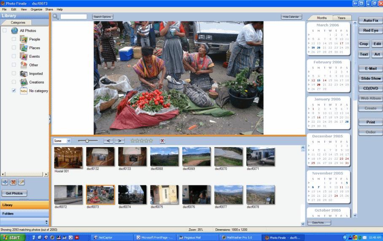Click the edit category pencil icon
This screenshot has height=241, width=383.
point(21,182)
